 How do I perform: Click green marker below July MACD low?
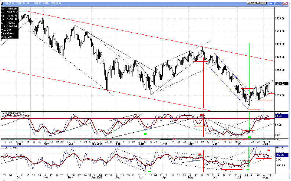pyautogui.click(x=248, y=170)
